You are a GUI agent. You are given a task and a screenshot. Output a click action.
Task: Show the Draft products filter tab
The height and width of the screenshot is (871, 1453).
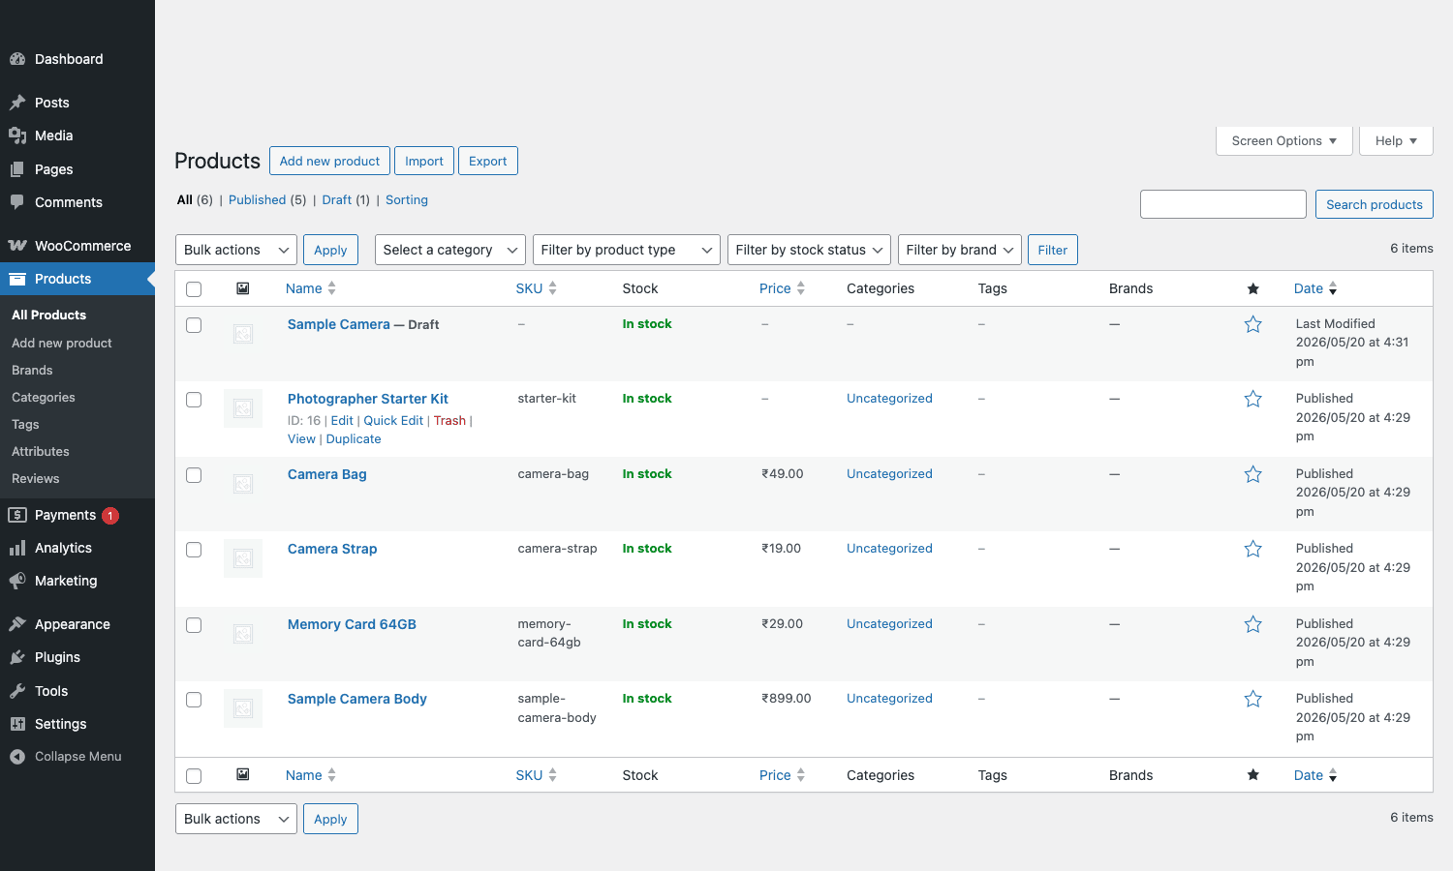[x=337, y=199]
